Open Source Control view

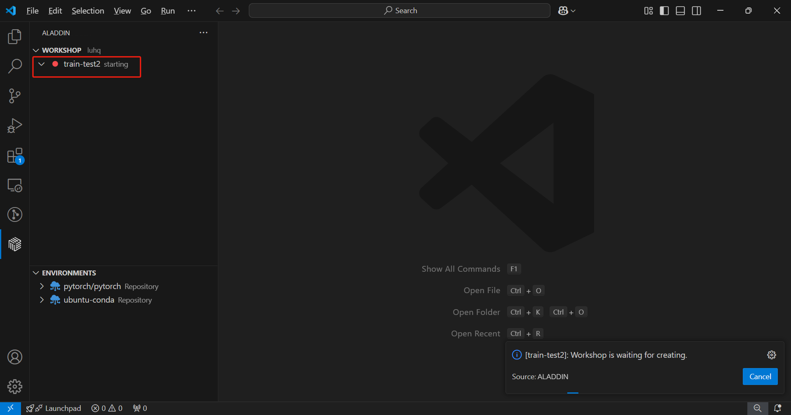tap(15, 96)
